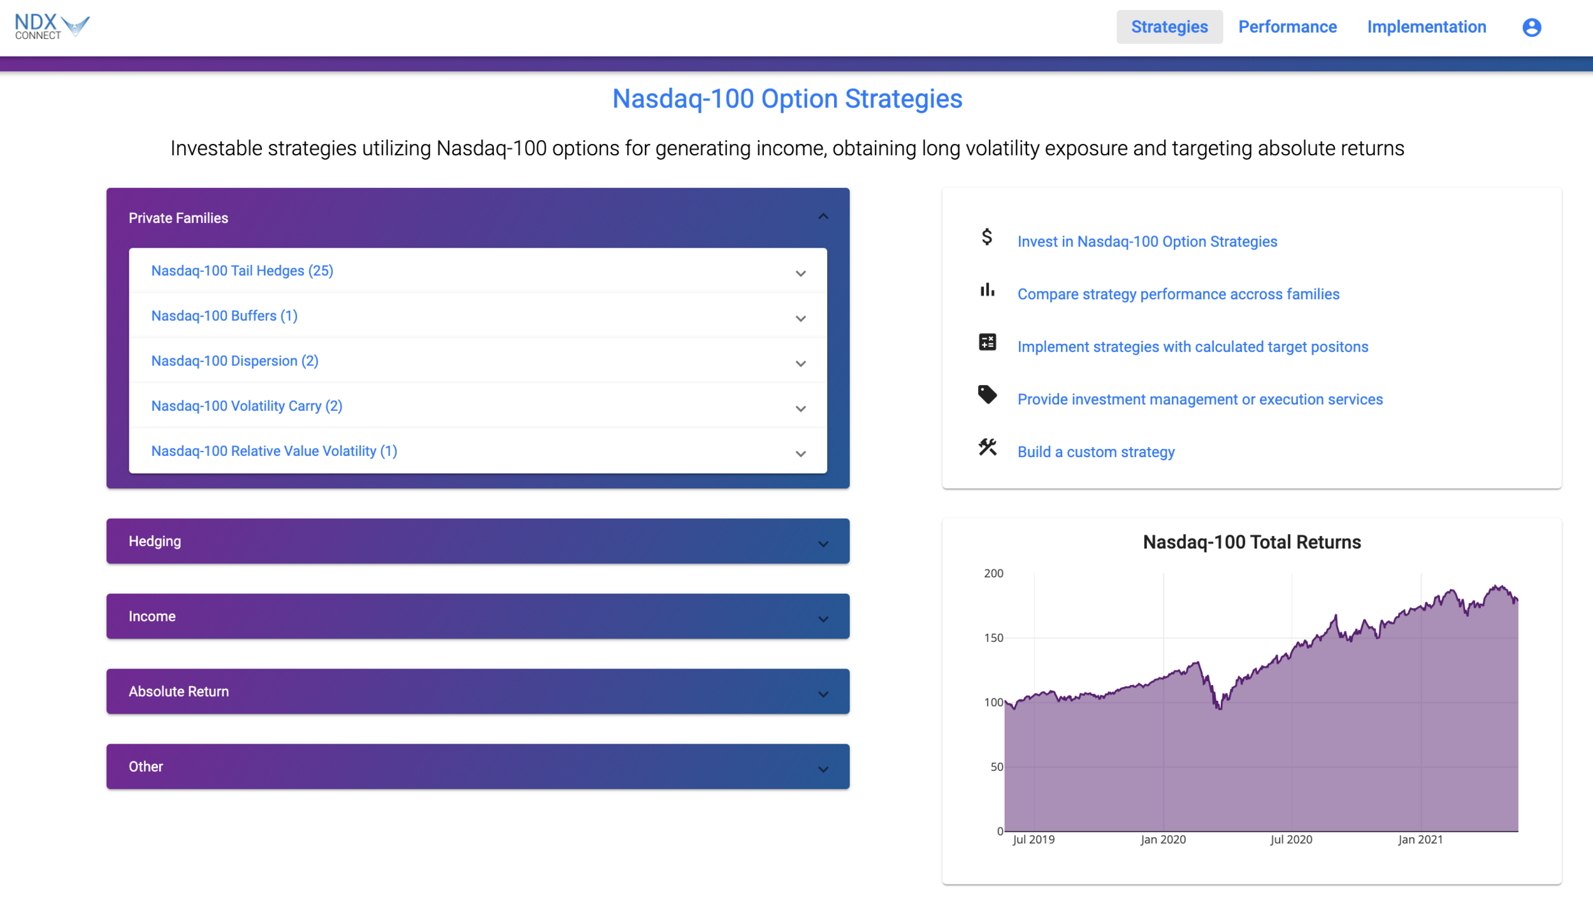The image size is (1593, 913).
Task: Expand the Hedging section
Action: (477, 541)
